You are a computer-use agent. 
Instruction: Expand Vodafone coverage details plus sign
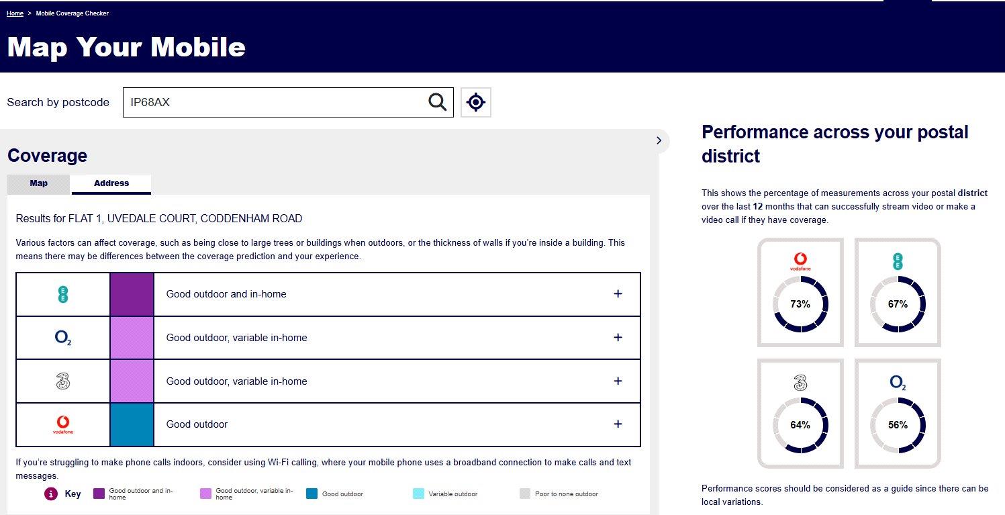618,424
